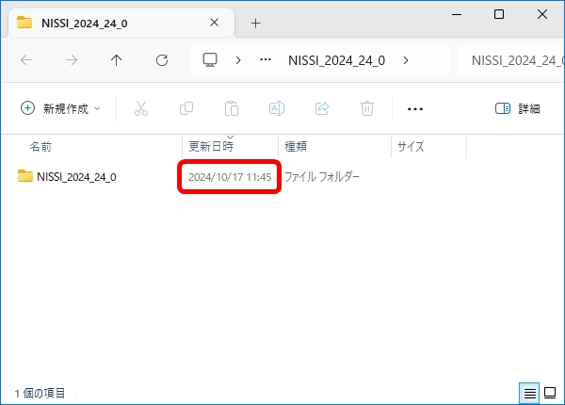Navigate back to previous folder

pyautogui.click(x=26, y=60)
